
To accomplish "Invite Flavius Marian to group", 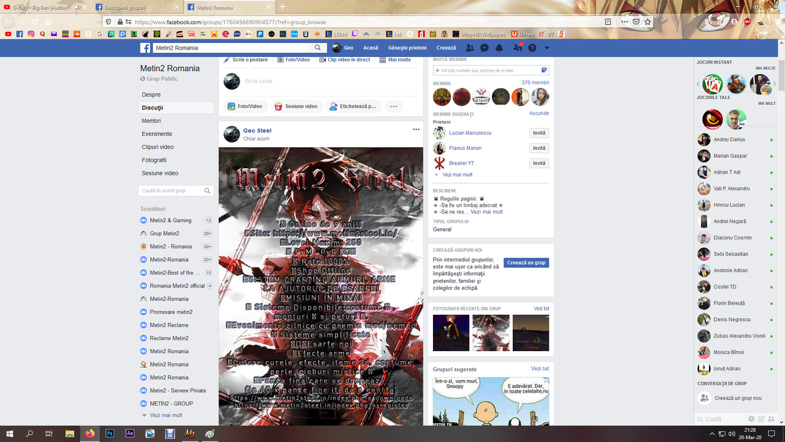I will [539, 148].
